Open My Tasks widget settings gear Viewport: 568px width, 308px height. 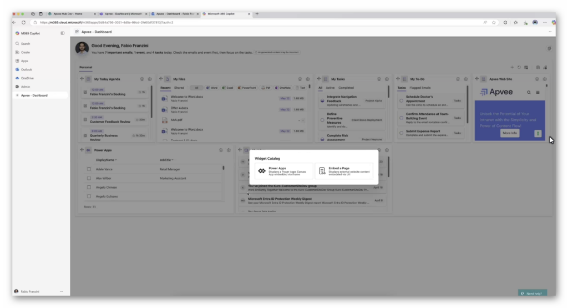click(x=387, y=79)
